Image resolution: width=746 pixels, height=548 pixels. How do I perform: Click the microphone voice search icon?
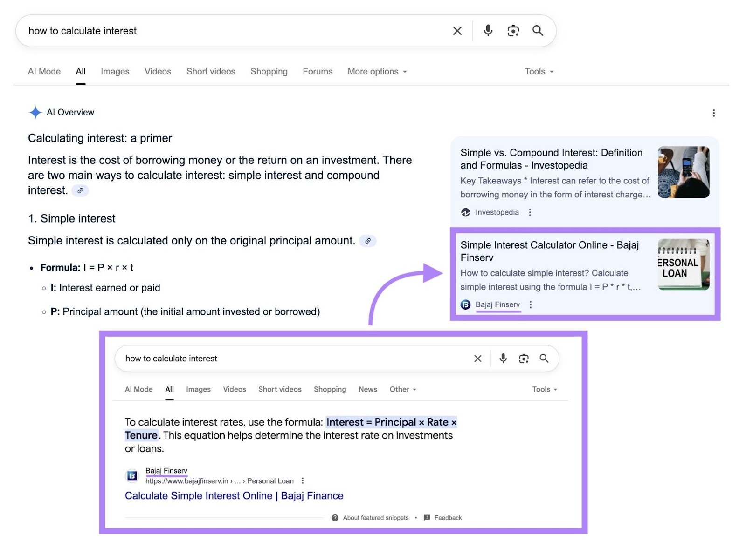[x=488, y=31]
